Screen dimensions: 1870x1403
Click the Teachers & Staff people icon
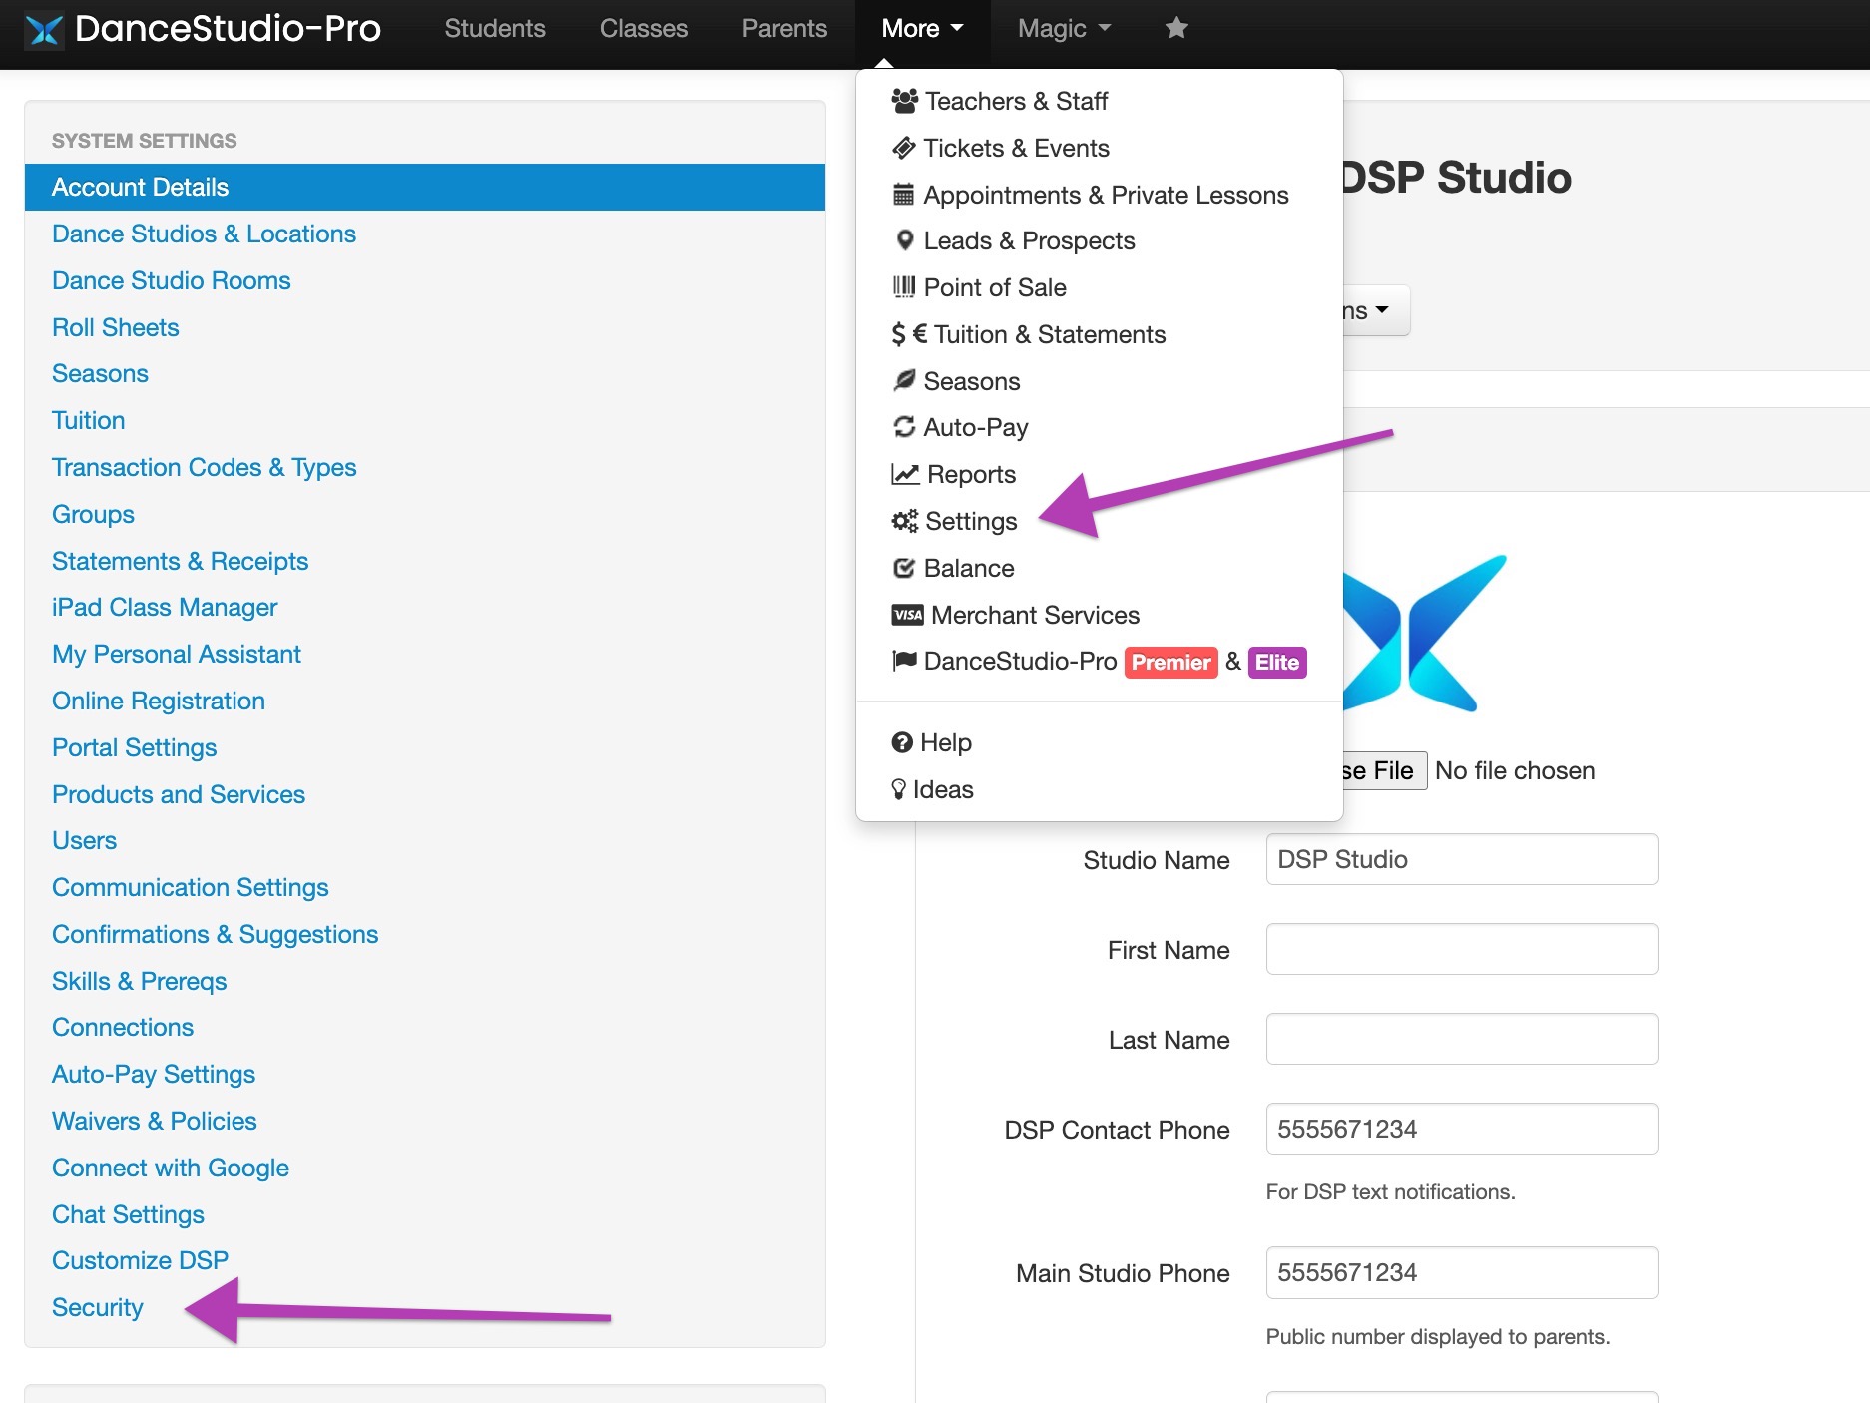coord(904,101)
